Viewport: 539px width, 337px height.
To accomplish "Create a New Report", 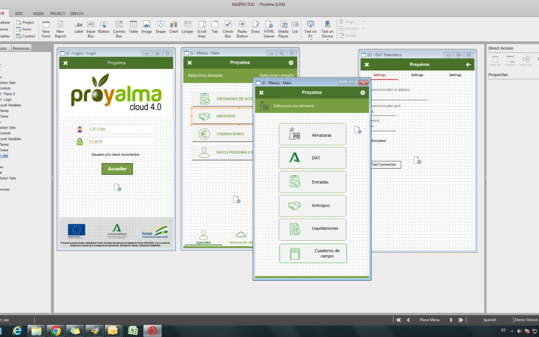I will coord(60,29).
